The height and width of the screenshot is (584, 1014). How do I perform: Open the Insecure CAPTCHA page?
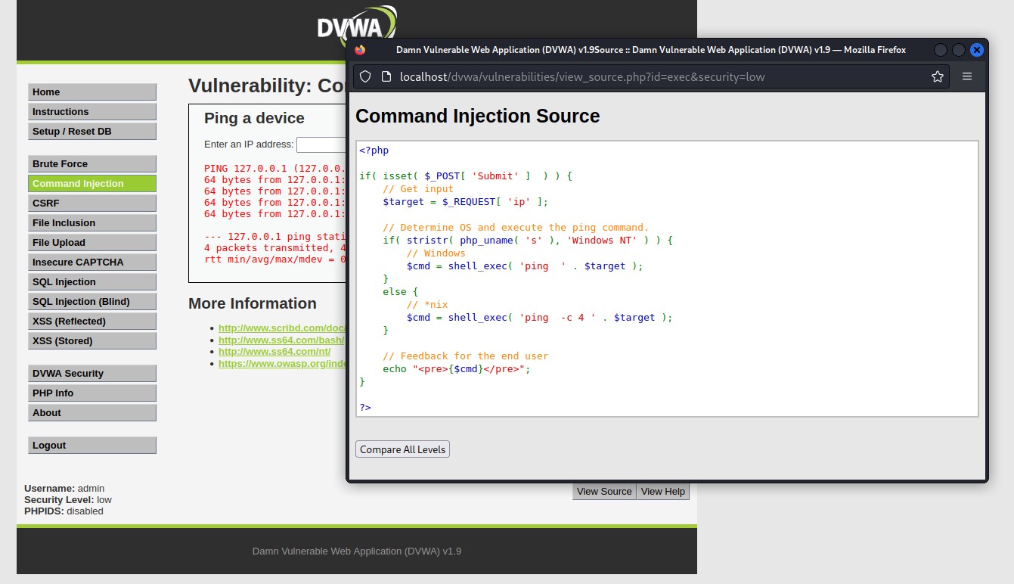(x=92, y=262)
